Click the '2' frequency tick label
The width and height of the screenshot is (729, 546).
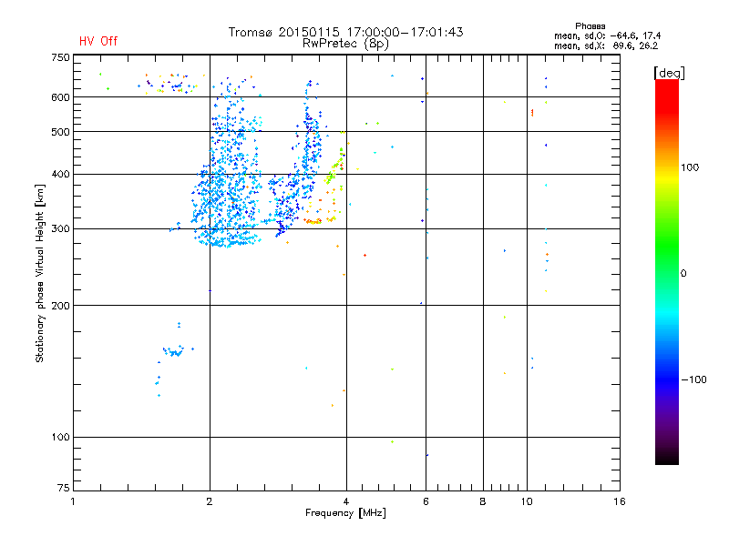[210, 501]
